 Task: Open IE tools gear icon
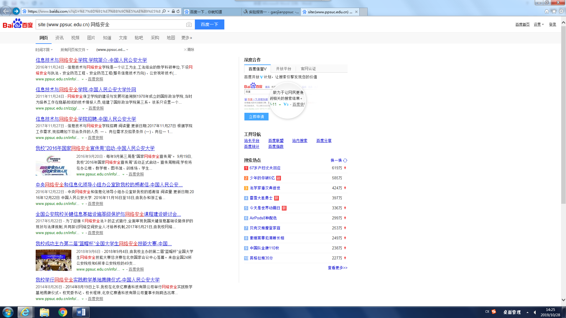coord(561,11)
